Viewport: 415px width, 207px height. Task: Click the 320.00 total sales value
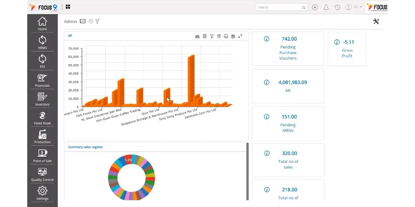[x=289, y=153]
